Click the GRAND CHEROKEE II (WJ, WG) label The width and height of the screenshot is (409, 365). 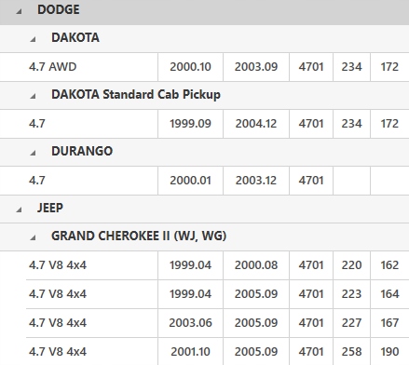click(139, 236)
